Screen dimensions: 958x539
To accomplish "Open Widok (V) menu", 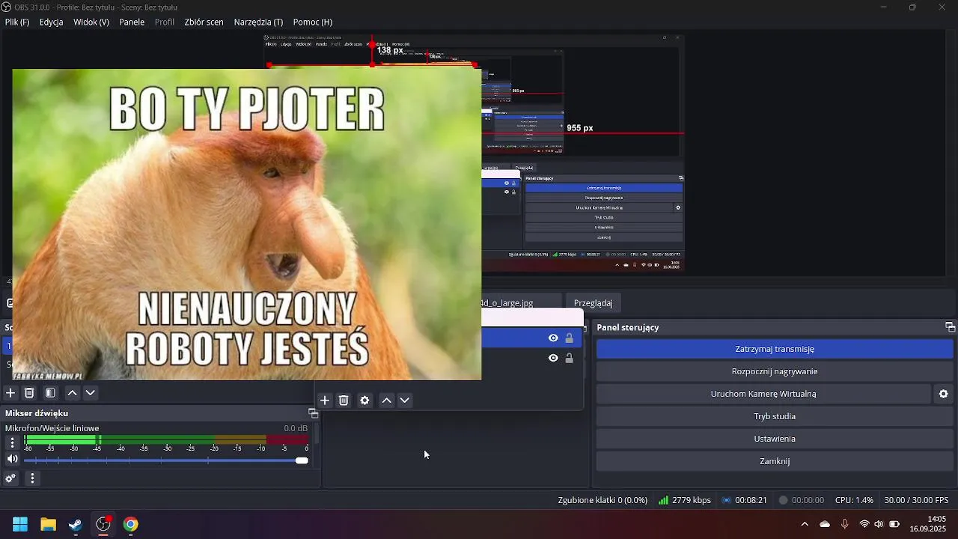I will click(91, 22).
